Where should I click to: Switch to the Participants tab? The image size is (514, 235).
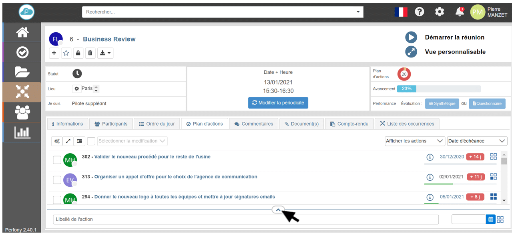point(111,124)
